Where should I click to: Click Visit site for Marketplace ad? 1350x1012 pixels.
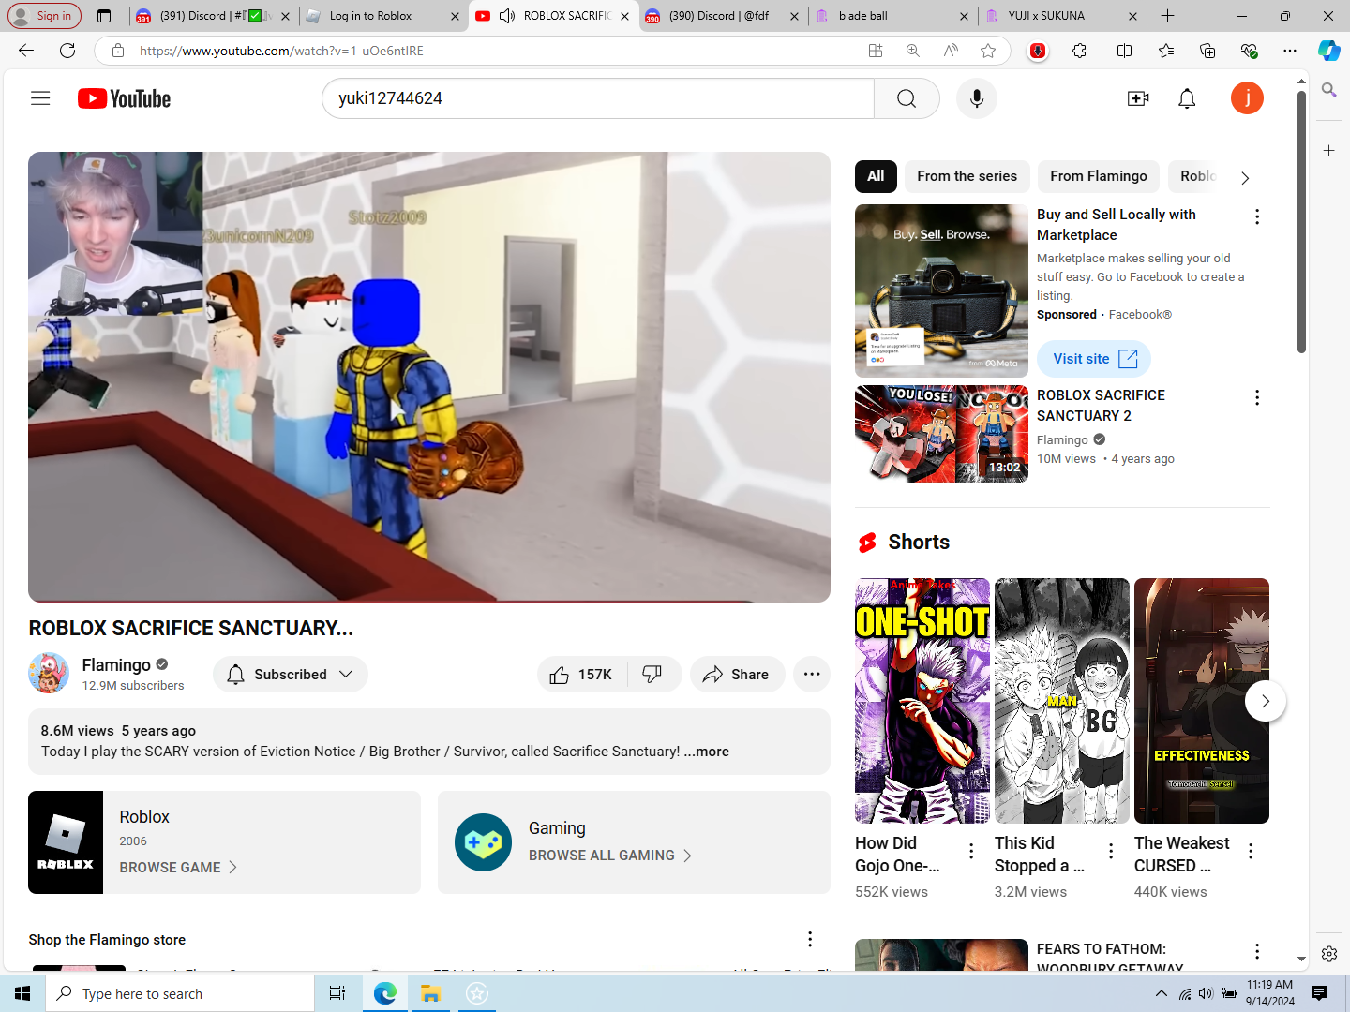click(1093, 359)
